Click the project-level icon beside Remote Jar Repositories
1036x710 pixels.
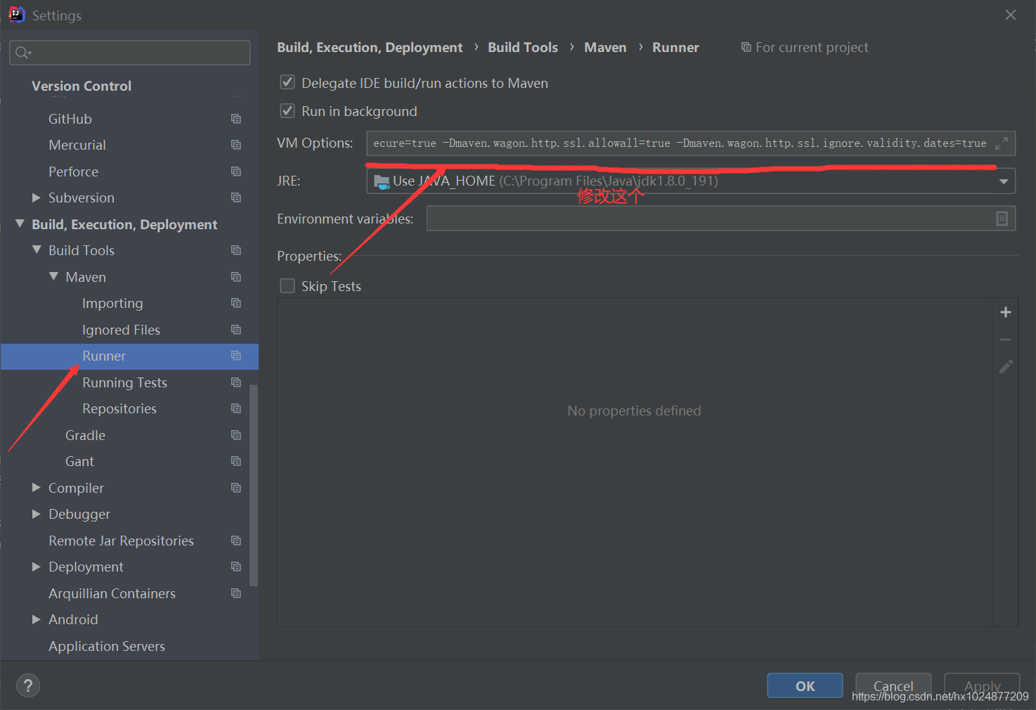pos(236,541)
